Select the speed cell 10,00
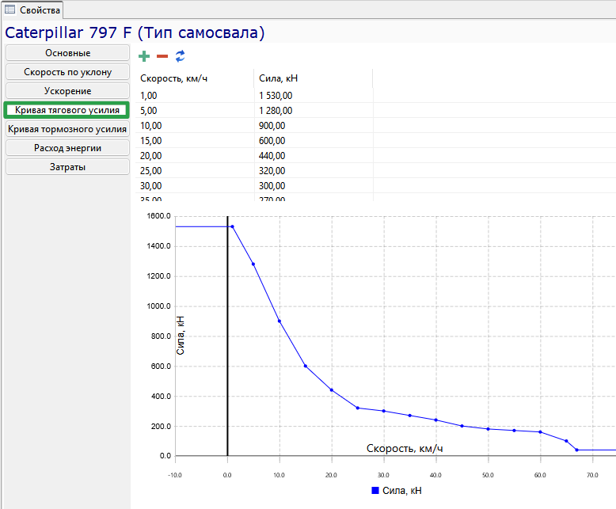This screenshot has width=616, height=509. tap(195, 126)
